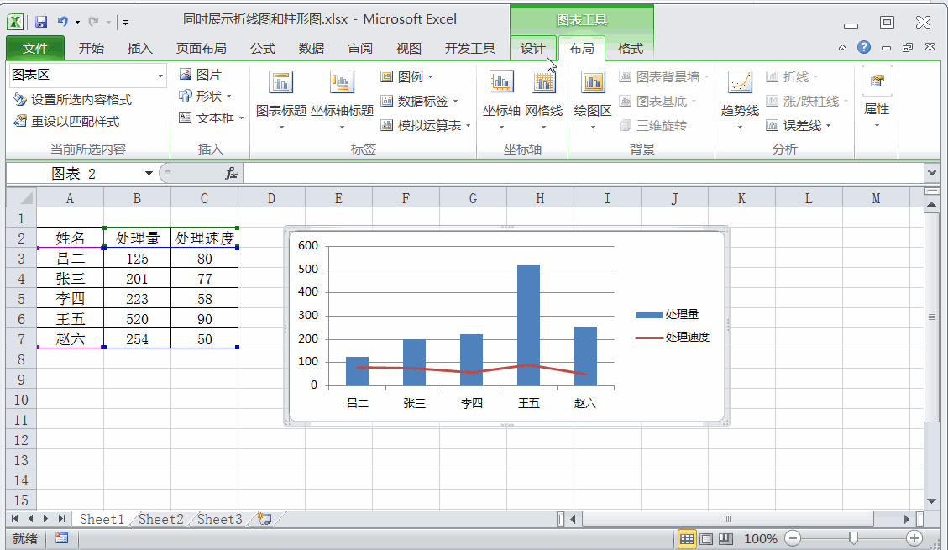Open the 坐标轴 (Axes) button

(x=501, y=82)
